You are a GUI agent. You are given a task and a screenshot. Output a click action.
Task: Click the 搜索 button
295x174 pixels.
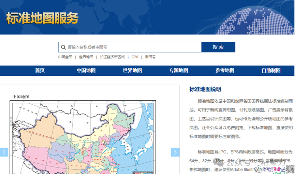coord(218,47)
